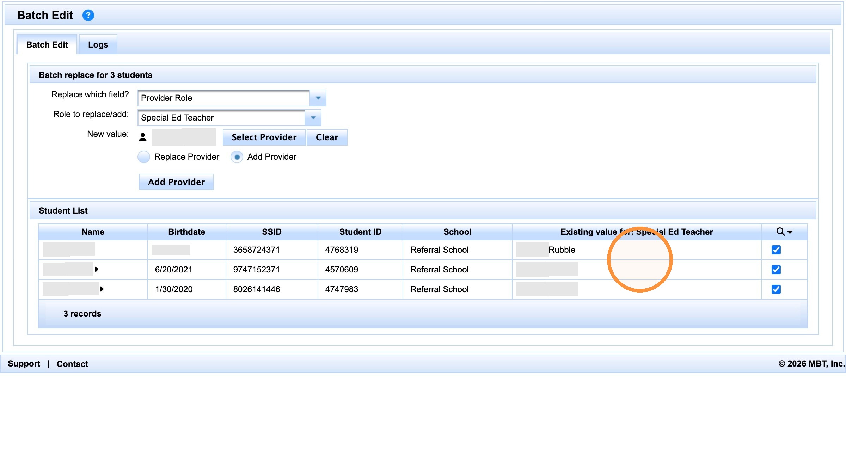The height and width of the screenshot is (473, 846).
Task: Expand the student row with birthdate 6/20/2021
Action: point(97,269)
